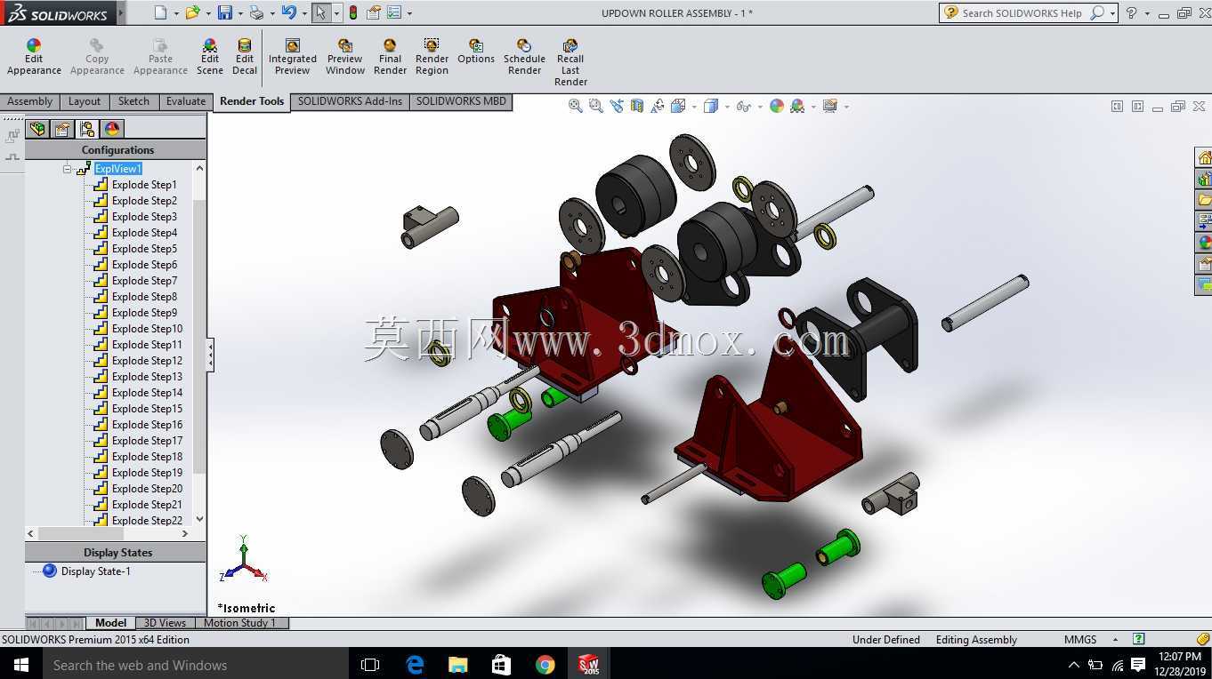Image resolution: width=1212 pixels, height=679 pixels.
Task: Click the Search the web and Windows box
Action: (196, 665)
